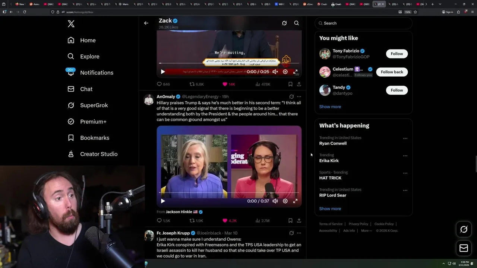The image size is (477, 268).
Task: Reply to post with 1.5K replies
Action: tap(163, 220)
